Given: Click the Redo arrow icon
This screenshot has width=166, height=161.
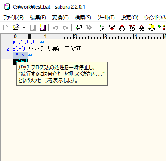Looking at the screenshot, I should [65, 28].
